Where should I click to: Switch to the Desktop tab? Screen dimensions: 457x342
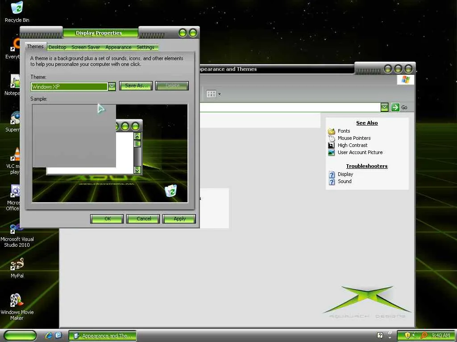pos(58,47)
